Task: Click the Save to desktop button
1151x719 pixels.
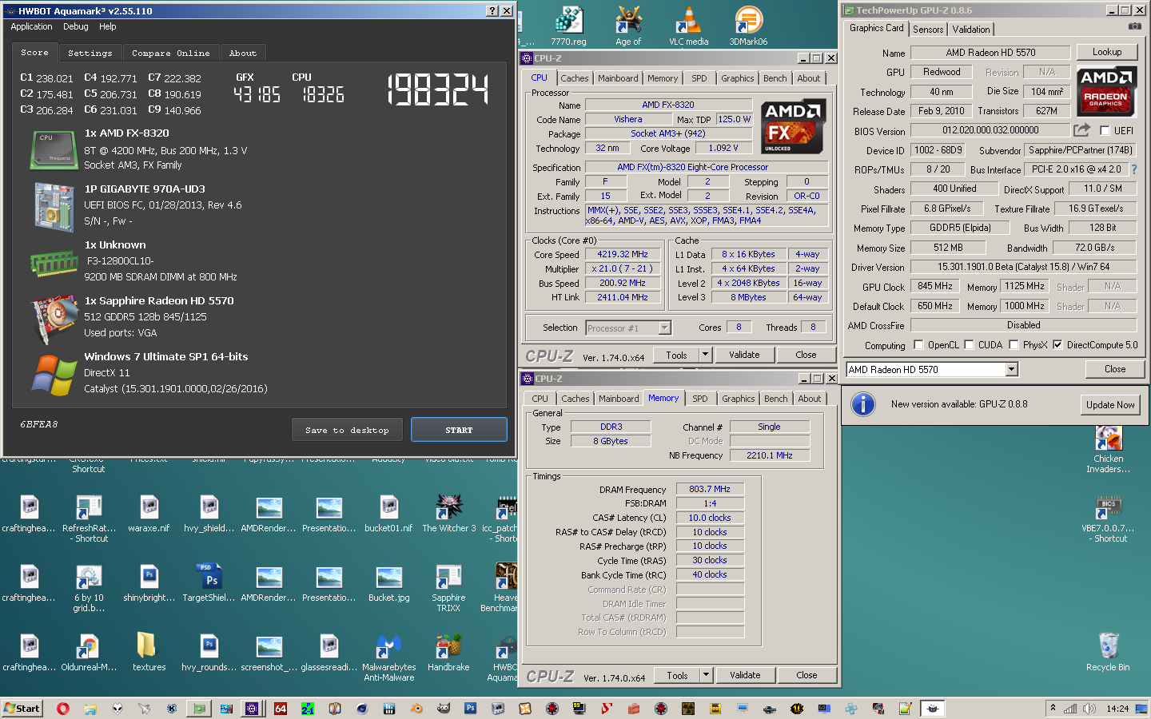Action: [347, 430]
